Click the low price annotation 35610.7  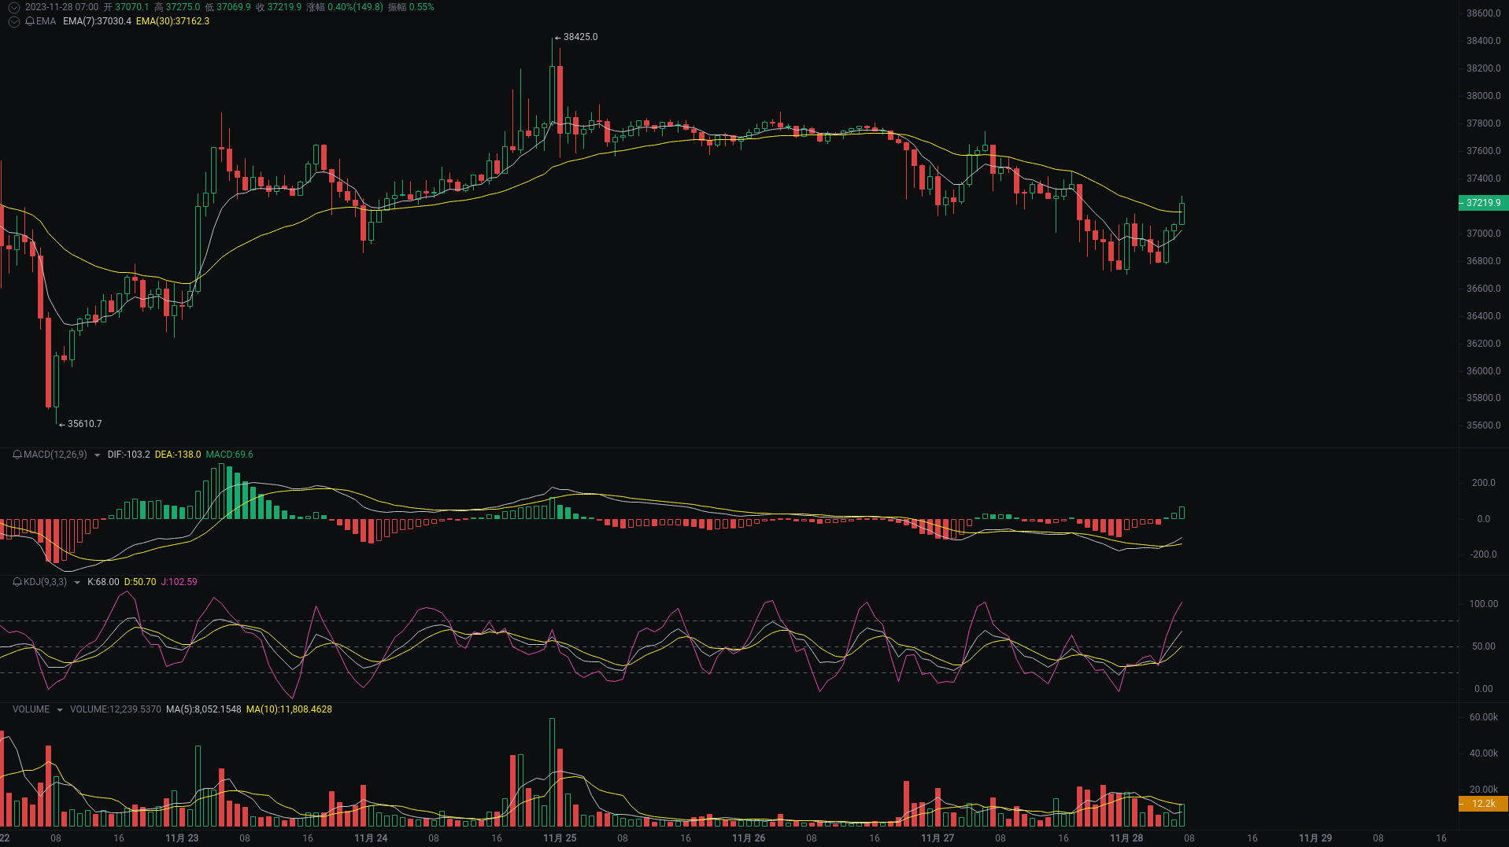click(84, 423)
